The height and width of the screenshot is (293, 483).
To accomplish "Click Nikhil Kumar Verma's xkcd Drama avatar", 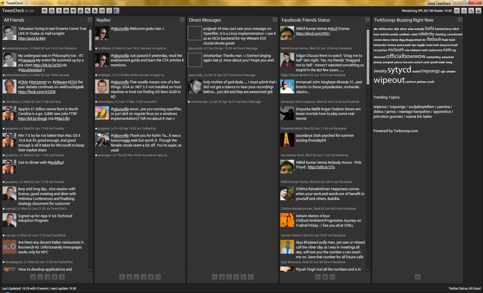I will click(x=287, y=33).
